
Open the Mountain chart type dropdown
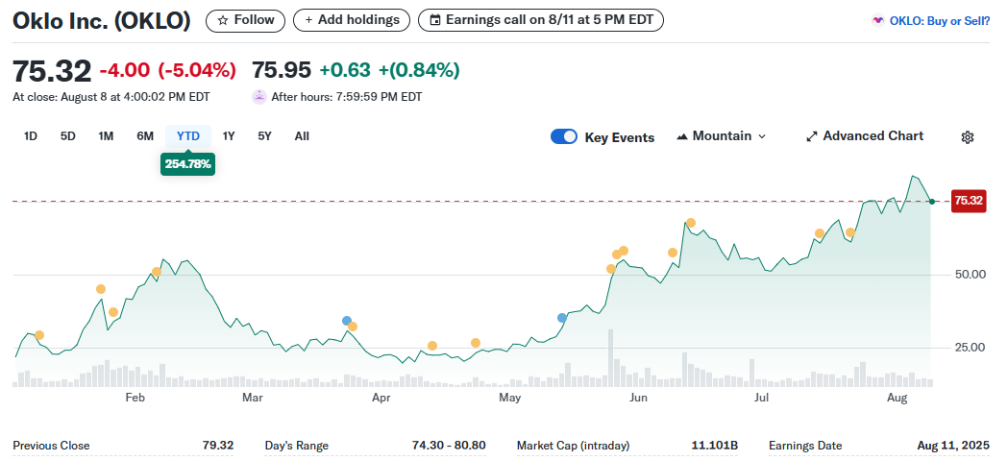(x=722, y=136)
